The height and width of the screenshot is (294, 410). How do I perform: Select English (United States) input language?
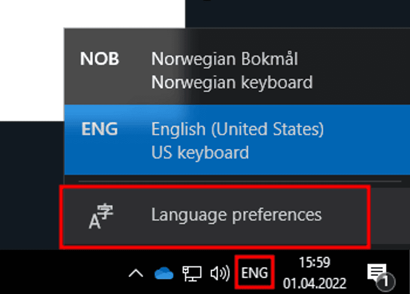(x=237, y=130)
